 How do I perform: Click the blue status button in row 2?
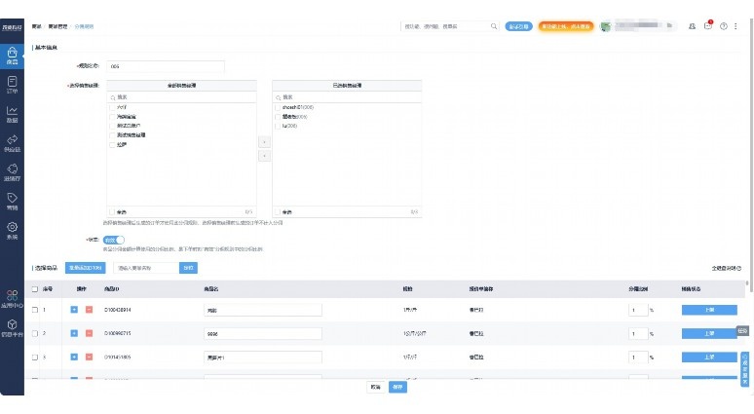point(709,333)
